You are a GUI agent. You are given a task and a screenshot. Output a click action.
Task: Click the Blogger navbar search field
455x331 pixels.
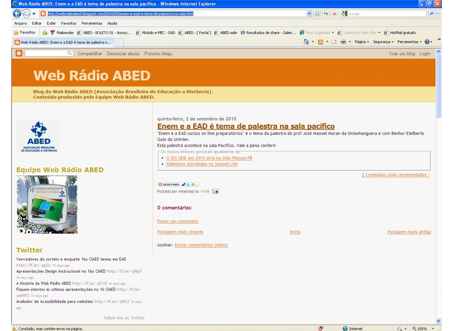point(49,53)
